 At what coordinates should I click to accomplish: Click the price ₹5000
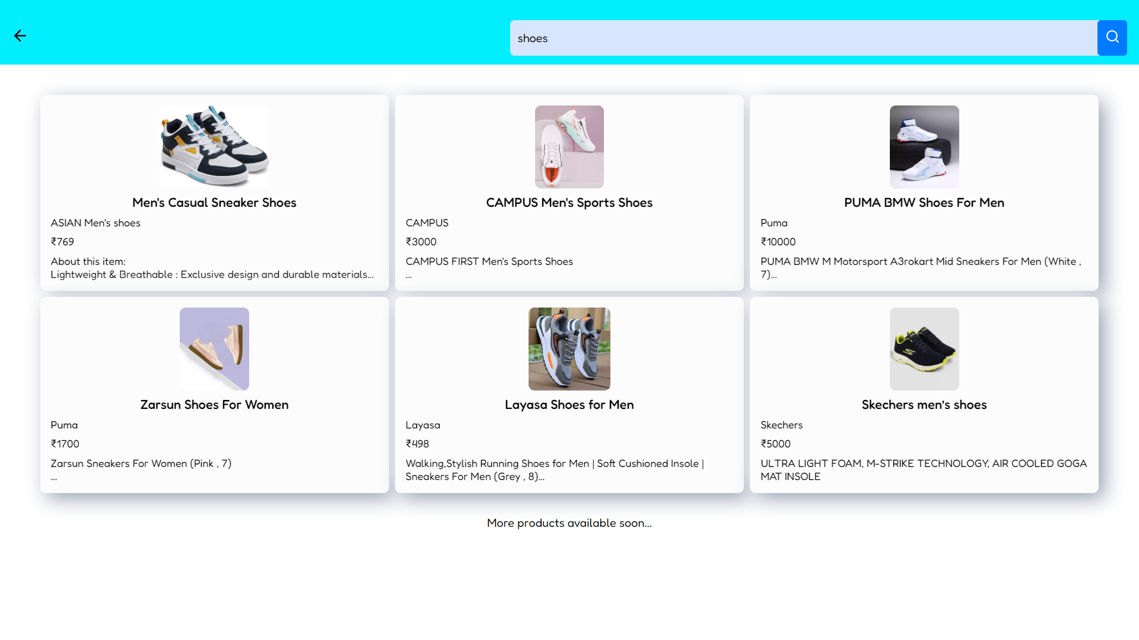775,444
